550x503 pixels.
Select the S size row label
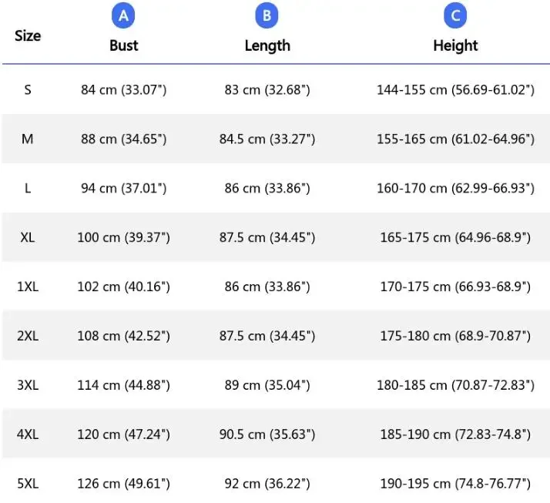click(28, 90)
